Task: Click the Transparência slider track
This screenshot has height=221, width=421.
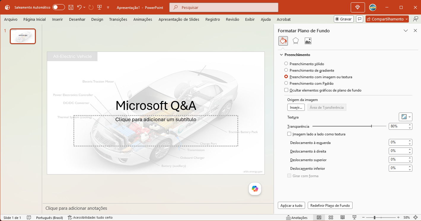Action: [349, 126]
